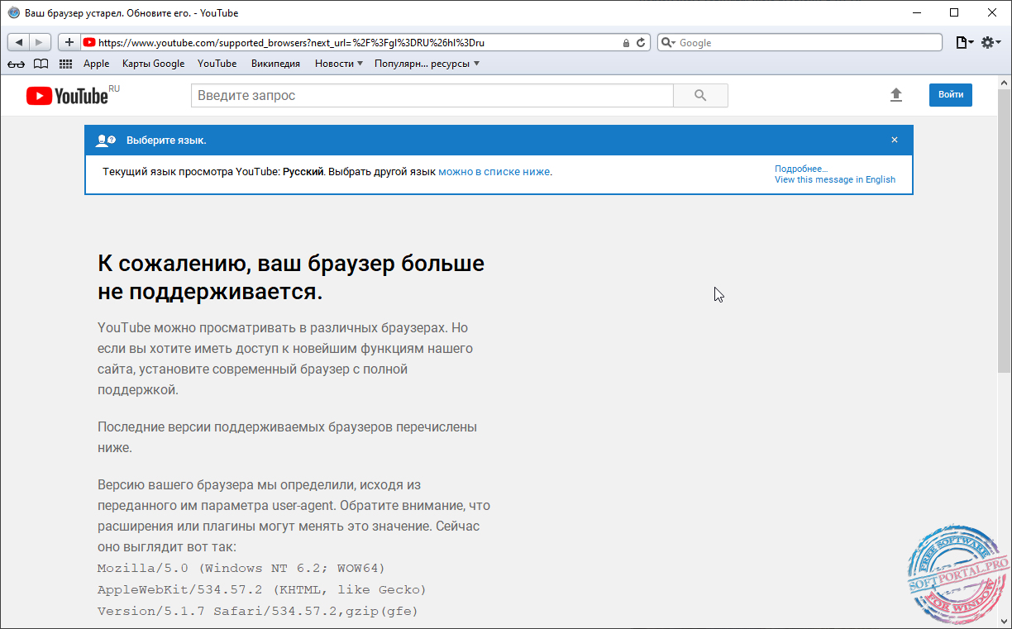Viewport: 1012px width, 629px height.
Task: Click the YouTube favicon in address bar
Action: [x=89, y=43]
